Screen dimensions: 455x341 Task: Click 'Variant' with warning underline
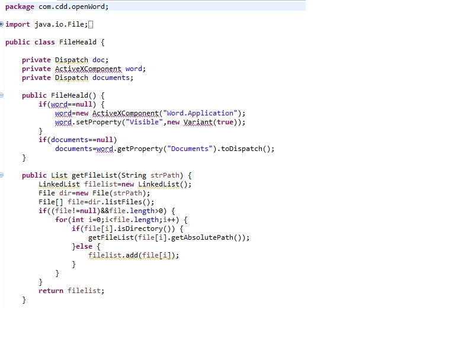coord(198,122)
